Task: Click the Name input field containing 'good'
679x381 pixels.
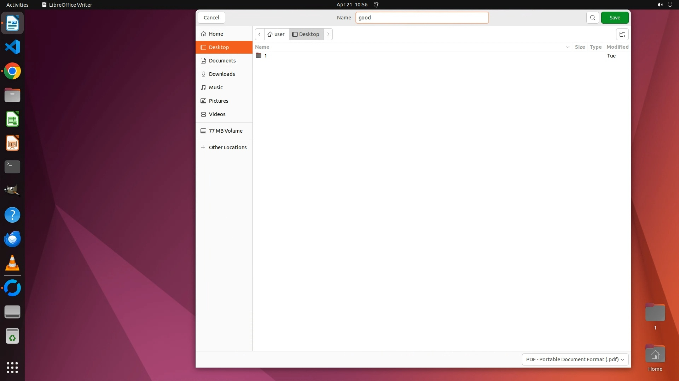Action: point(422,18)
